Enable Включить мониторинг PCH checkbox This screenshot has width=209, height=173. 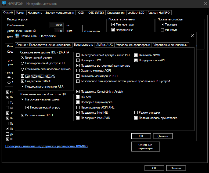[x=78, y=76]
